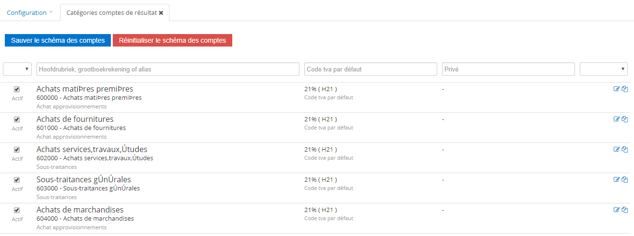Duplicate the Sous-traitances générales entry

click(625, 179)
